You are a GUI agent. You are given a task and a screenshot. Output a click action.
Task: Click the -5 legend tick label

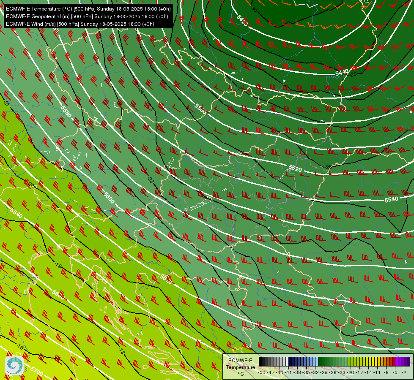coord(395,372)
